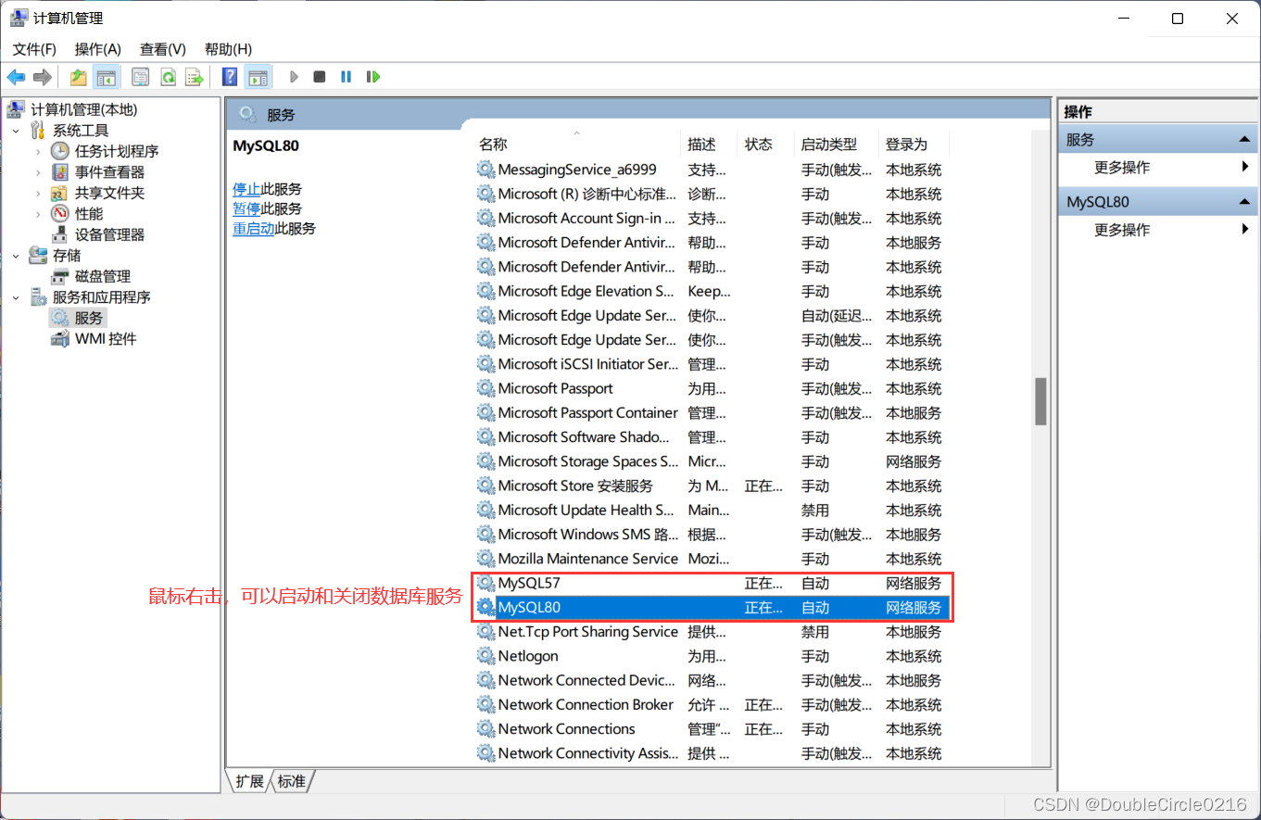Open the 更多操作 submenu arrow under MySQL80
Viewport: 1261px width, 820px height.
(1245, 229)
